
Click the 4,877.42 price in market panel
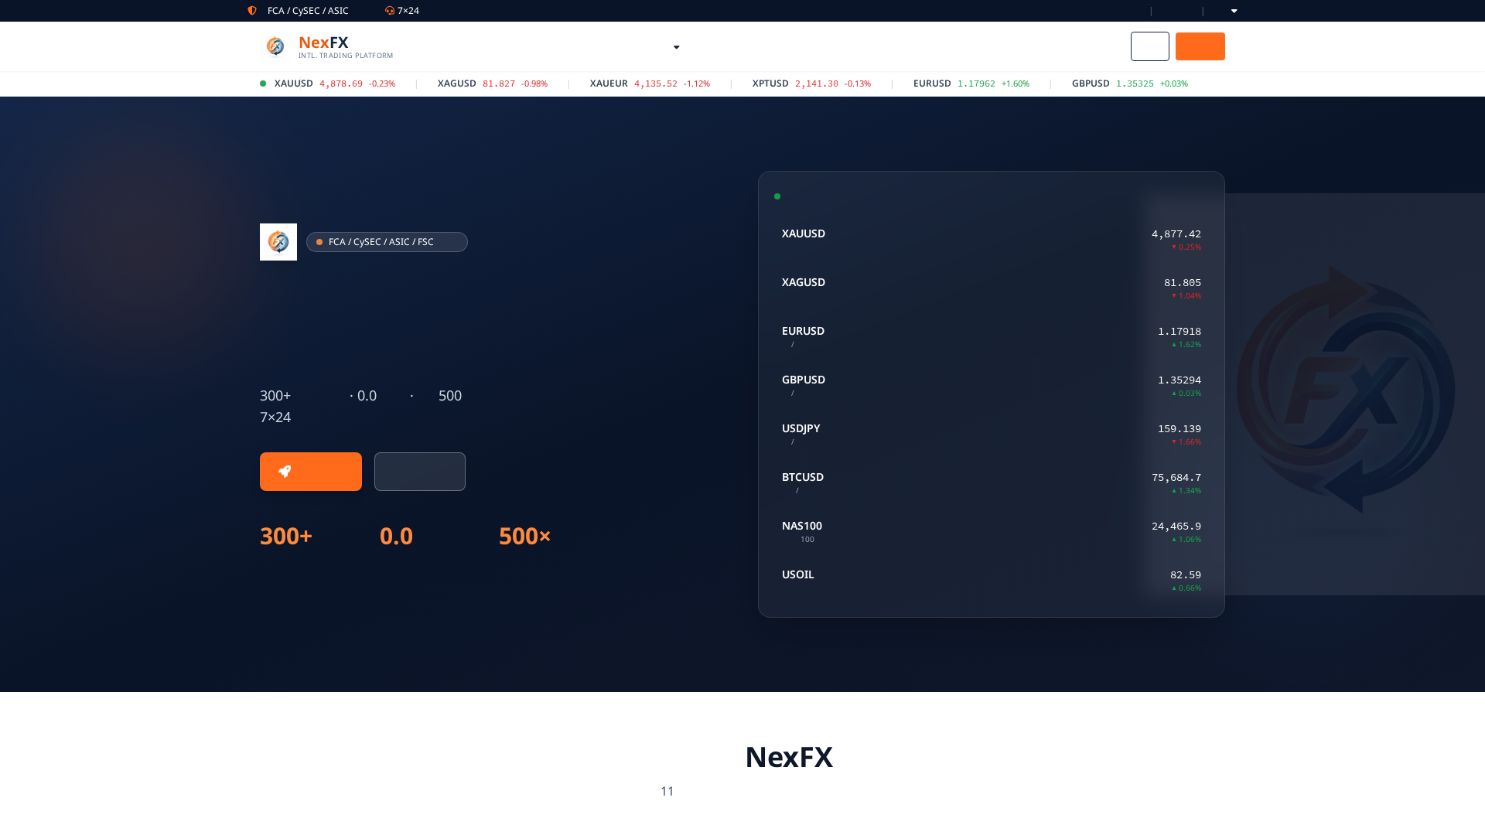(x=1176, y=234)
